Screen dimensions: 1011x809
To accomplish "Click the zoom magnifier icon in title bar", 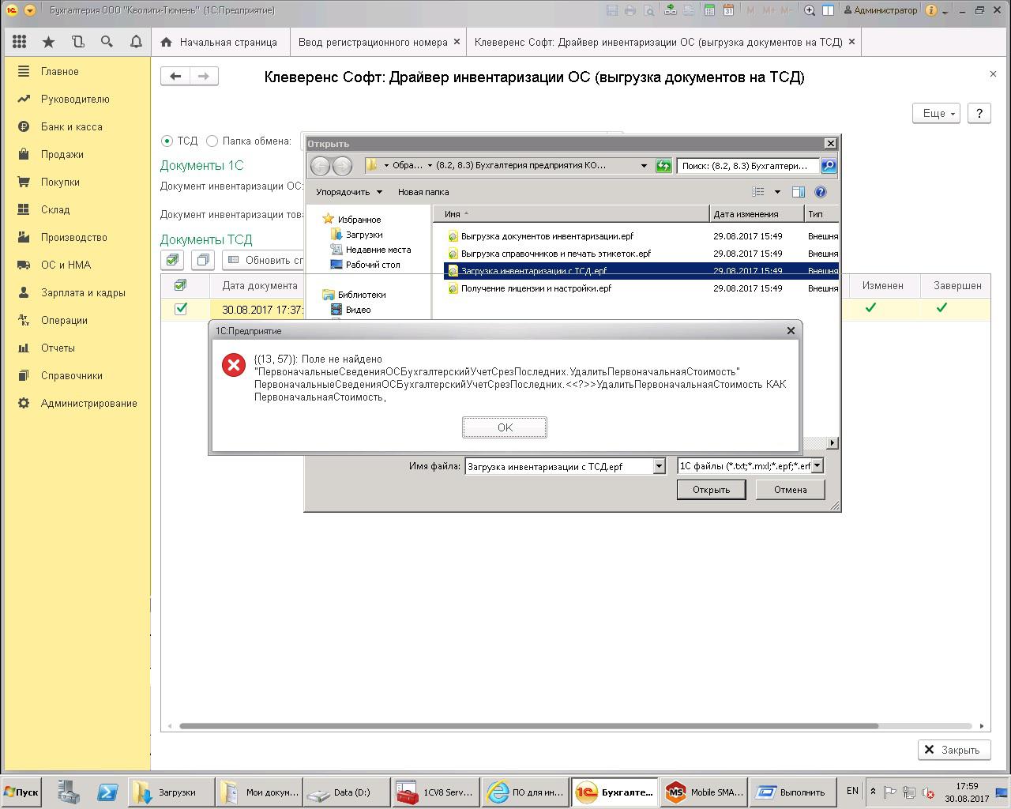I will tap(810, 10).
